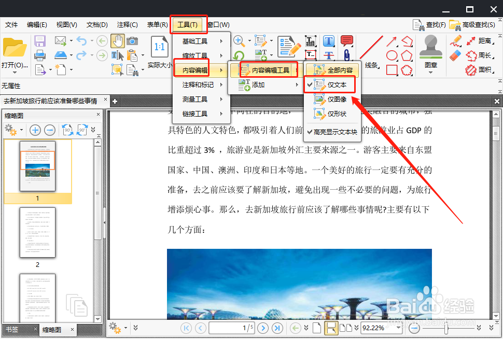Expand 链接工具 submenu
This screenshot has height=339, width=503.
tap(201, 114)
